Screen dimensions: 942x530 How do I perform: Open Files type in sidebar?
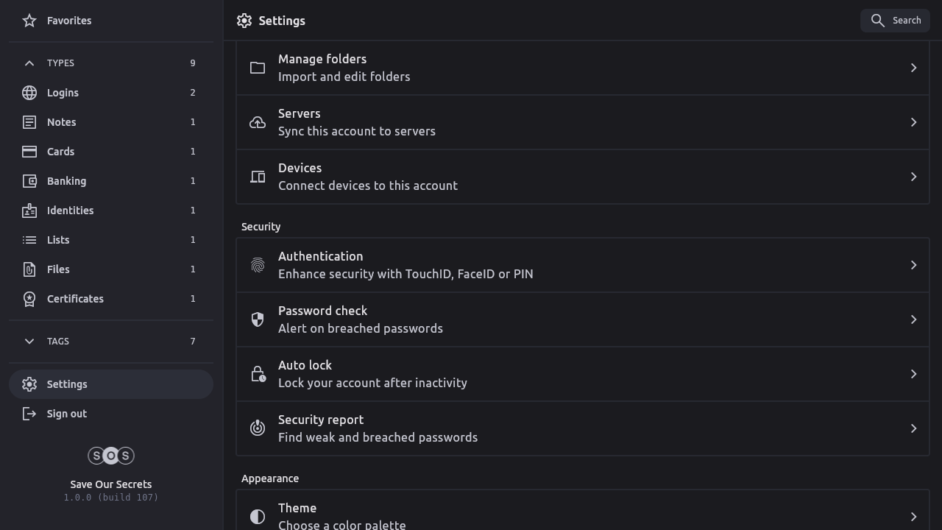pos(58,269)
